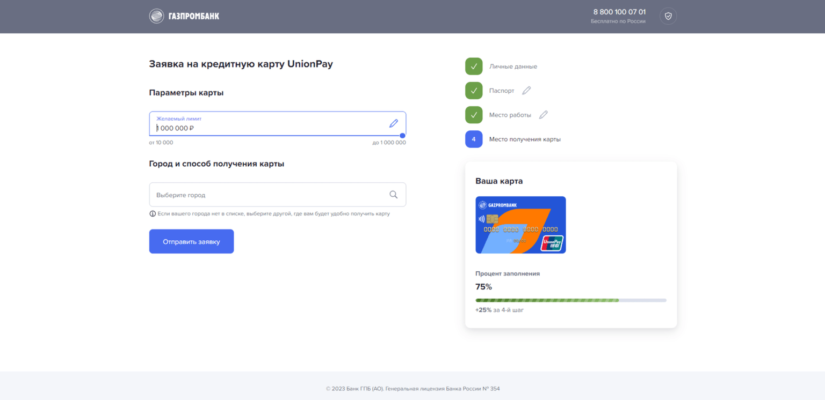The height and width of the screenshot is (400, 825).
Task: Open the Выберите город city selector
Action: [x=278, y=195]
